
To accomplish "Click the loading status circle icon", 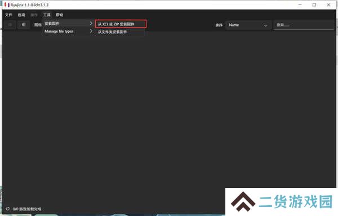I will coord(8,209).
